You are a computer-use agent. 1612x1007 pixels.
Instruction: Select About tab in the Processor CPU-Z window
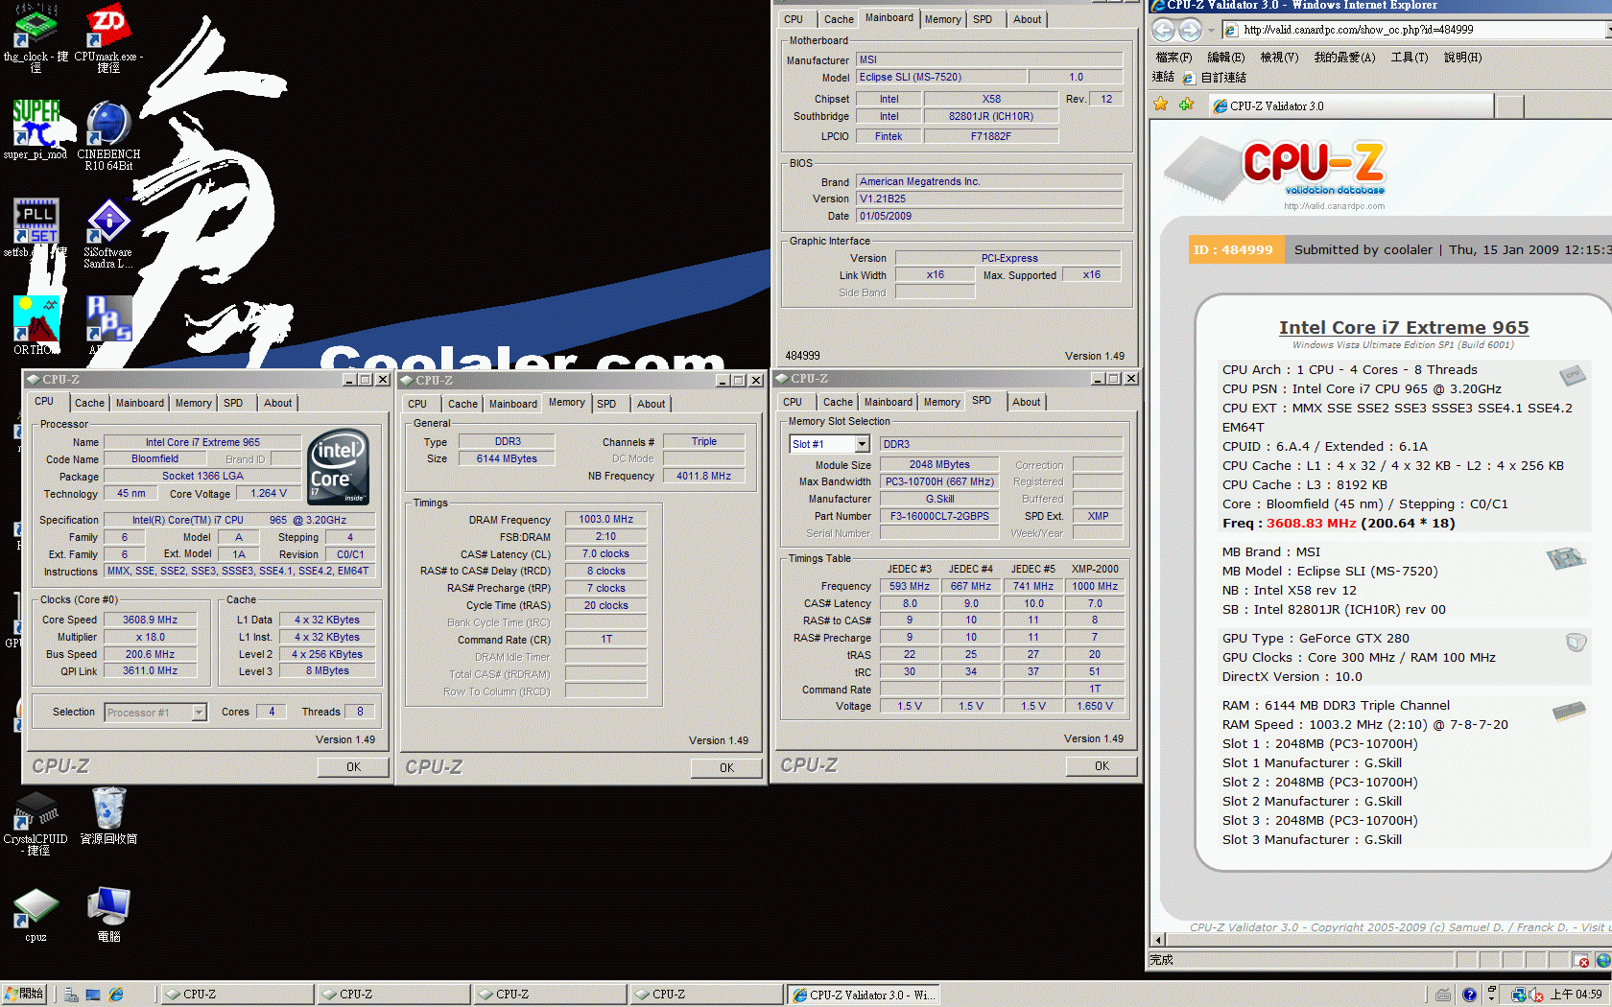[x=278, y=403]
